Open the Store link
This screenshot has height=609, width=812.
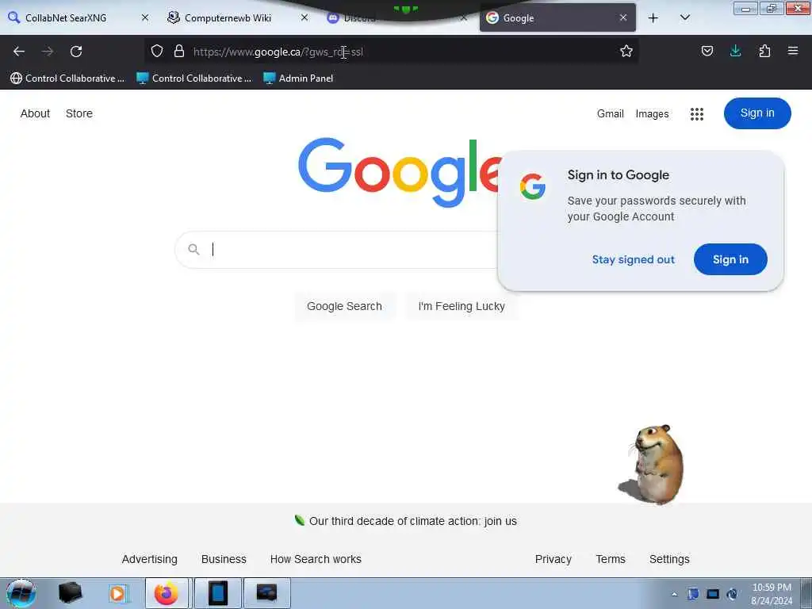pos(79,113)
